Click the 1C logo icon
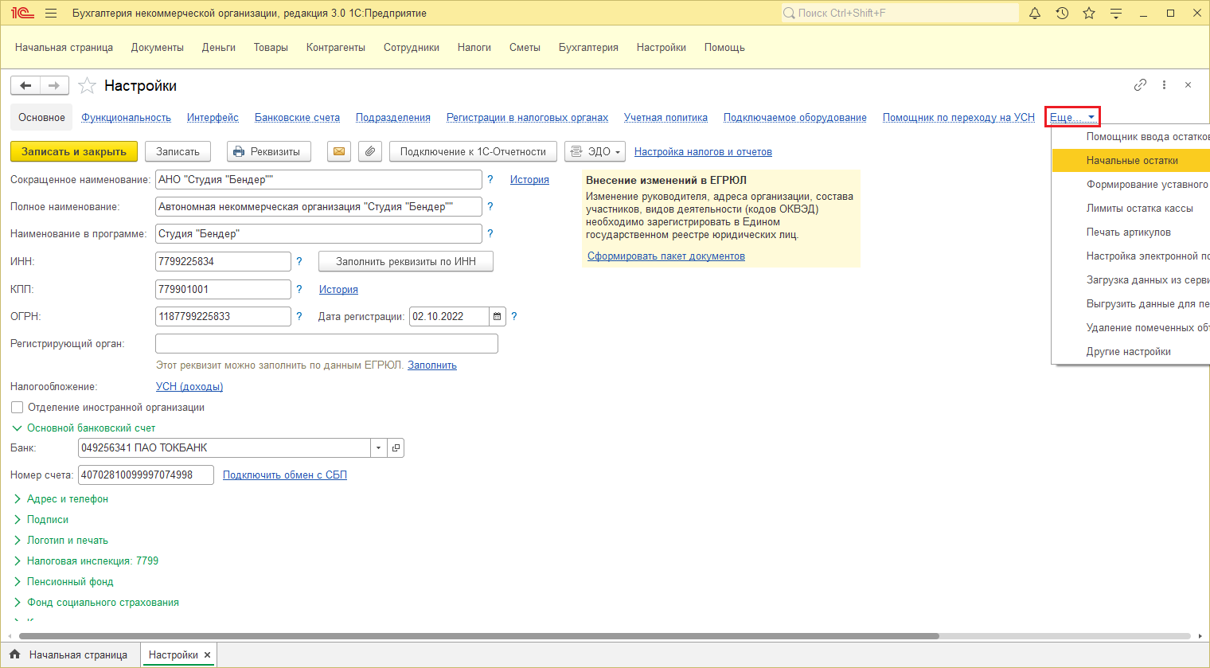 (22, 14)
